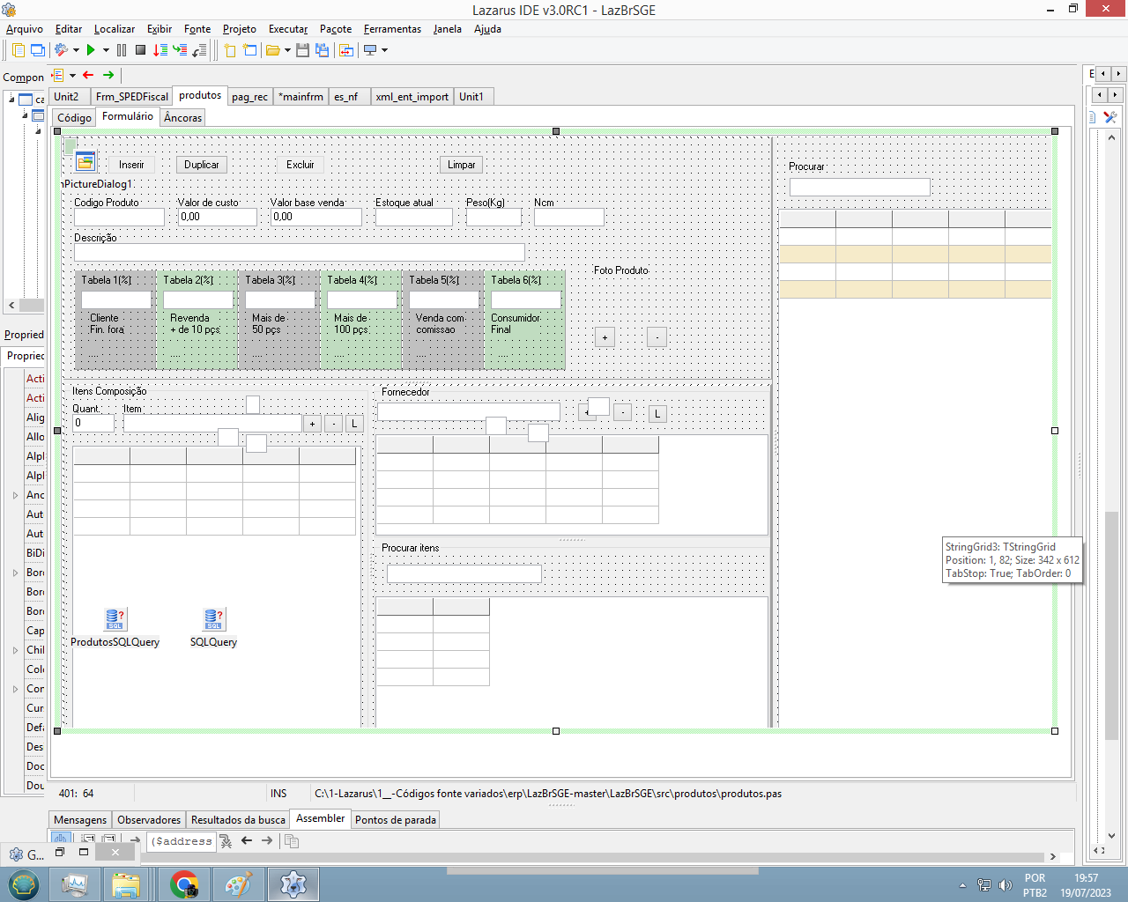
Task: Expand the Anchors property in the inspector
Action: tap(15, 495)
